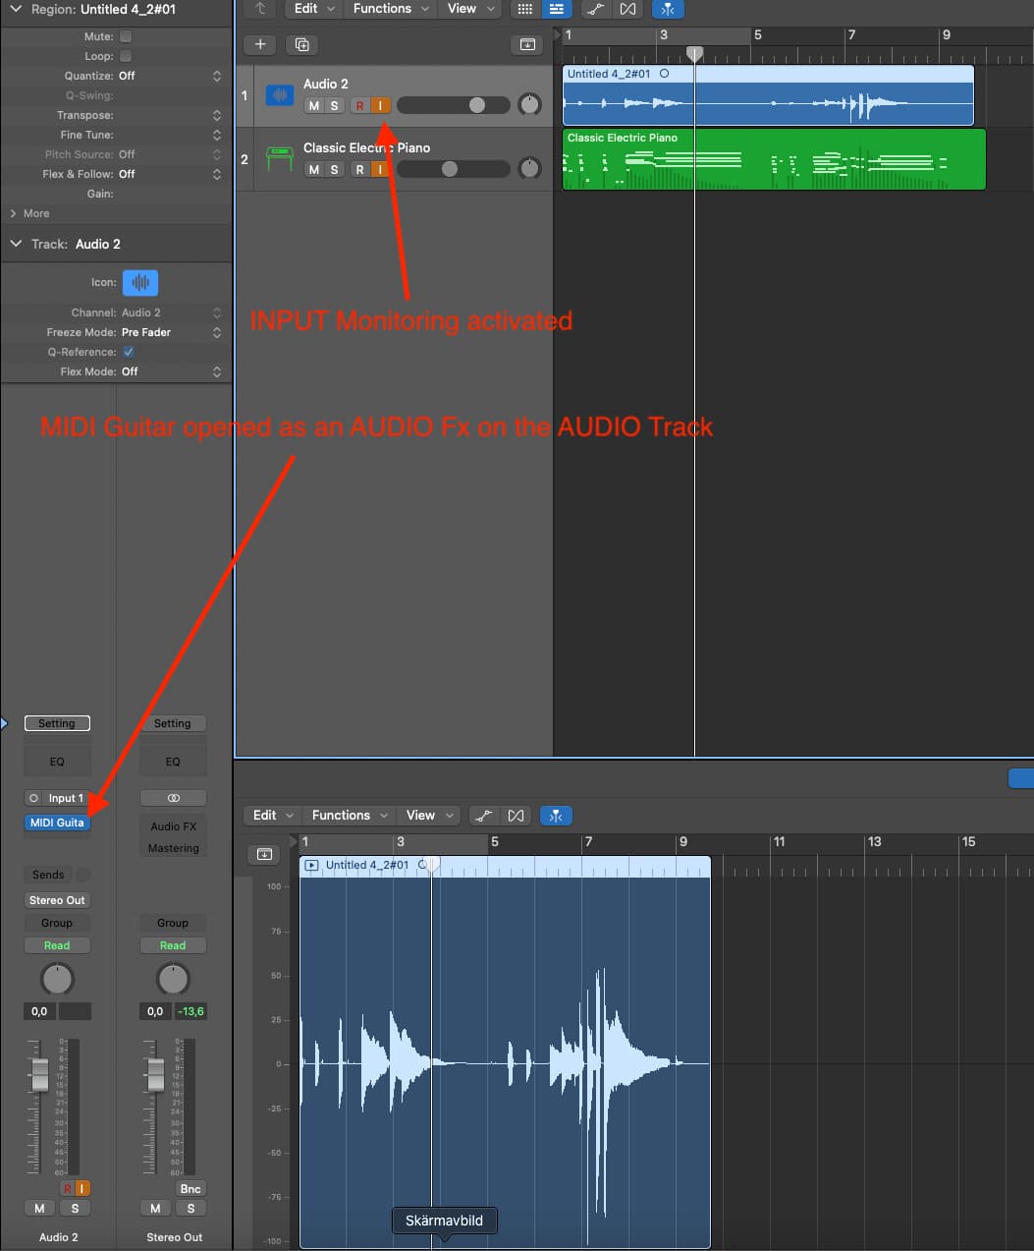The height and width of the screenshot is (1251, 1034).
Task: Click the Classic Electric Piano keyboard icon
Action: click(280, 159)
